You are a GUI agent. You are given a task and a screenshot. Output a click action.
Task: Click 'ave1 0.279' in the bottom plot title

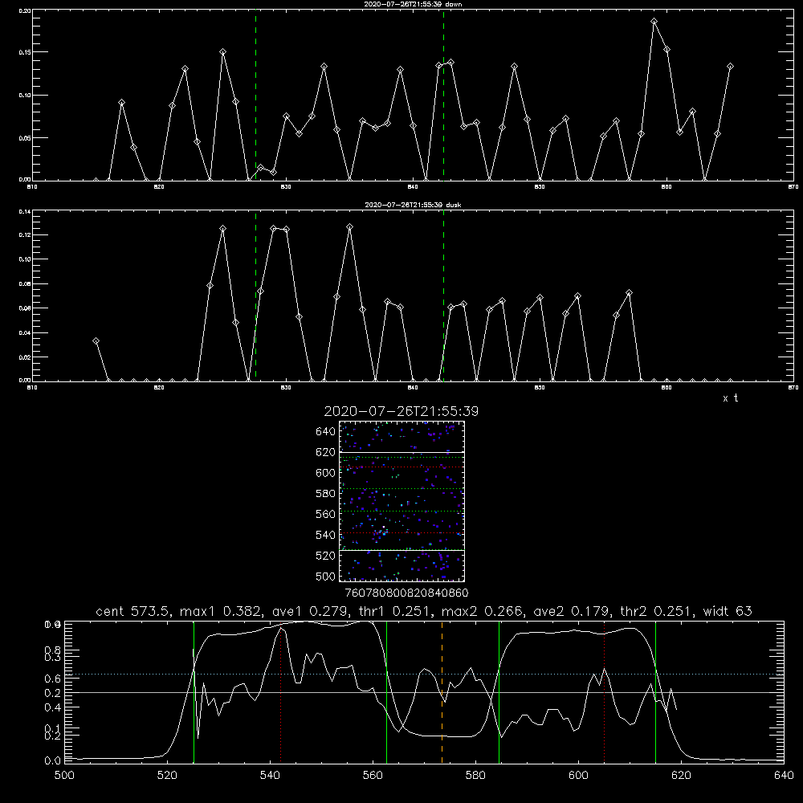coord(310,611)
